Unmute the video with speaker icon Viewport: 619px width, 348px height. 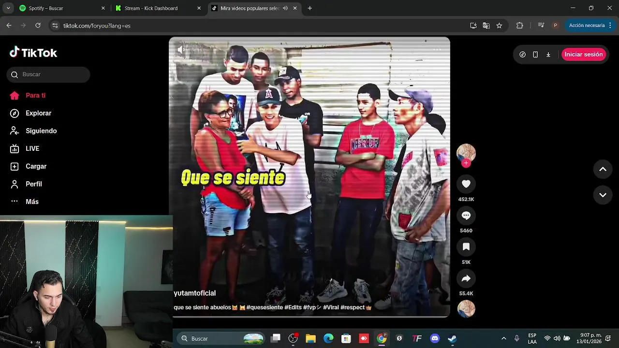coord(181,49)
